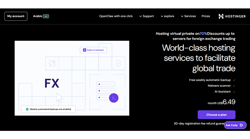Click the Kodee purple logo icon
The image size is (250, 139).
tap(84, 50)
